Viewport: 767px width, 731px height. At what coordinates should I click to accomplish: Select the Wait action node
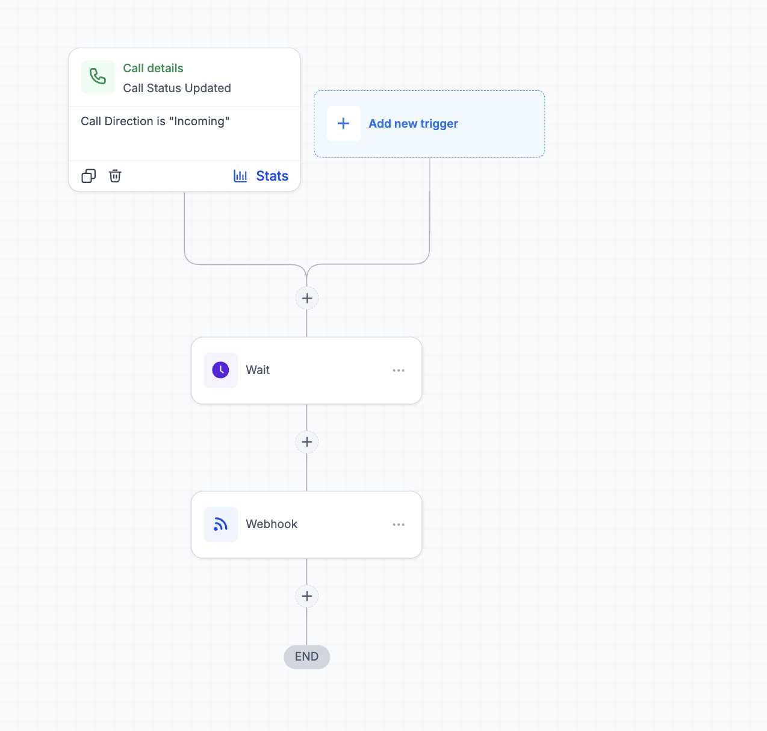tap(306, 370)
